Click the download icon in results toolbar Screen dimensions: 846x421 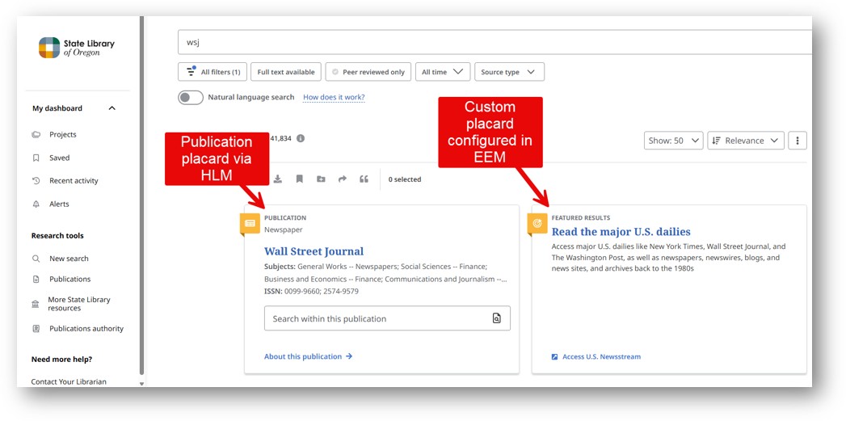(x=278, y=179)
